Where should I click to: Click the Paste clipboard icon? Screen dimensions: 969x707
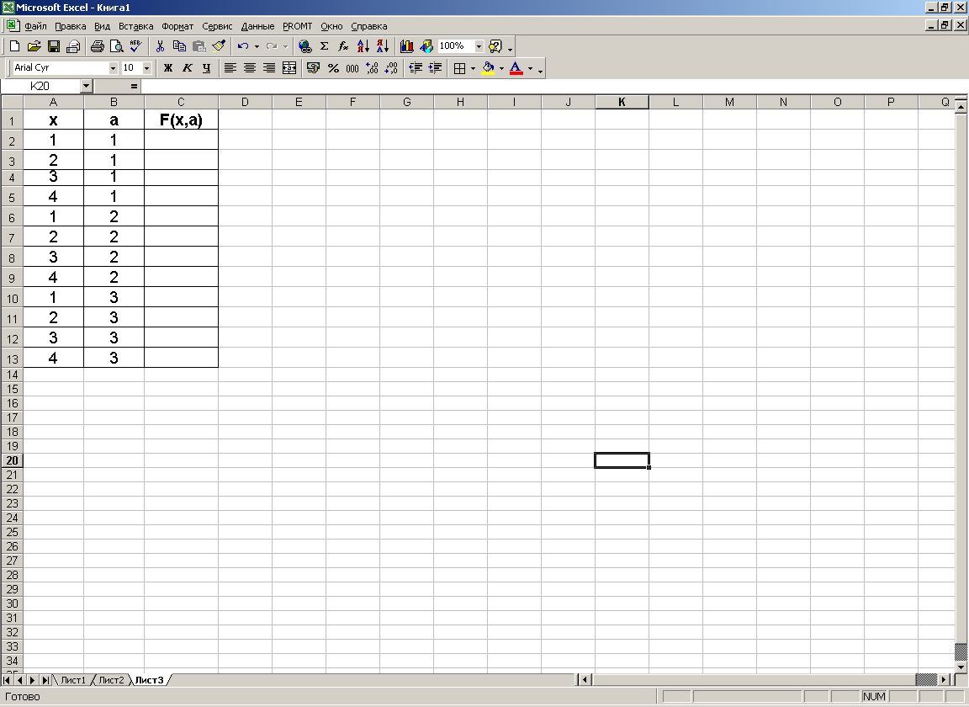199,46
